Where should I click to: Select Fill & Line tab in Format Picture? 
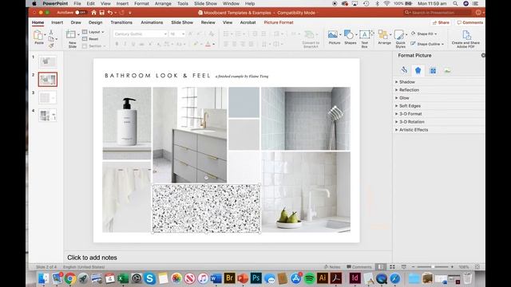(x=404, y=70)
